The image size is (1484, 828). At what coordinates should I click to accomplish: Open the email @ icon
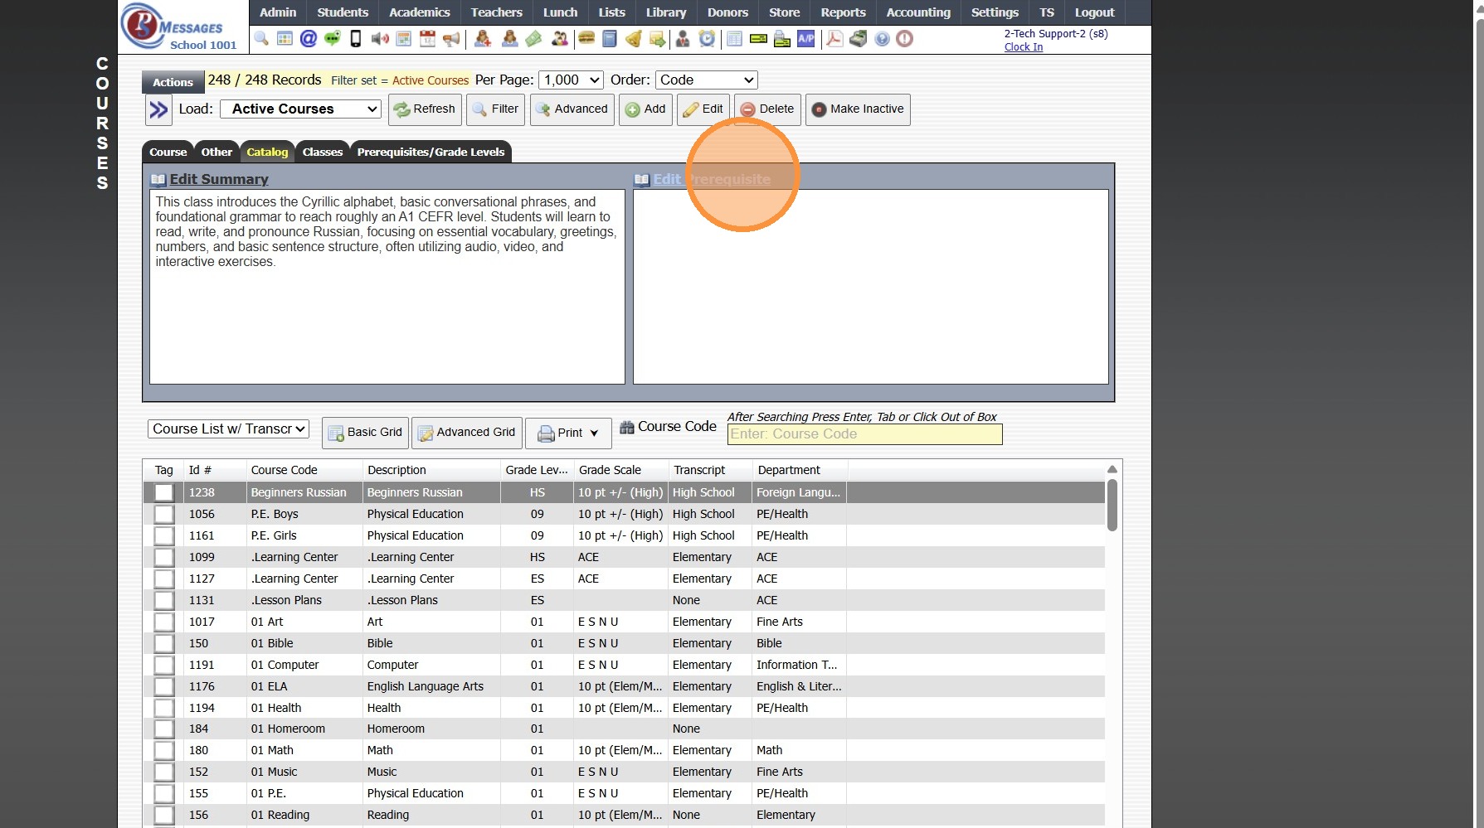(x=309, y=38)
